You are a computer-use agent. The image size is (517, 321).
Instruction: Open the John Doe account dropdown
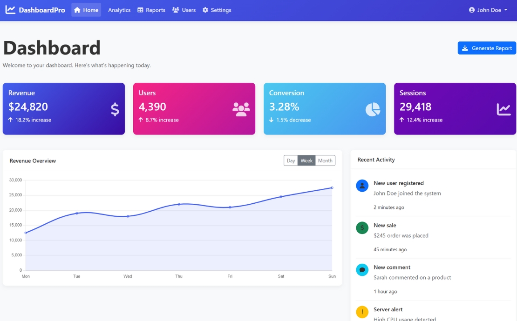tap(487, 9)
